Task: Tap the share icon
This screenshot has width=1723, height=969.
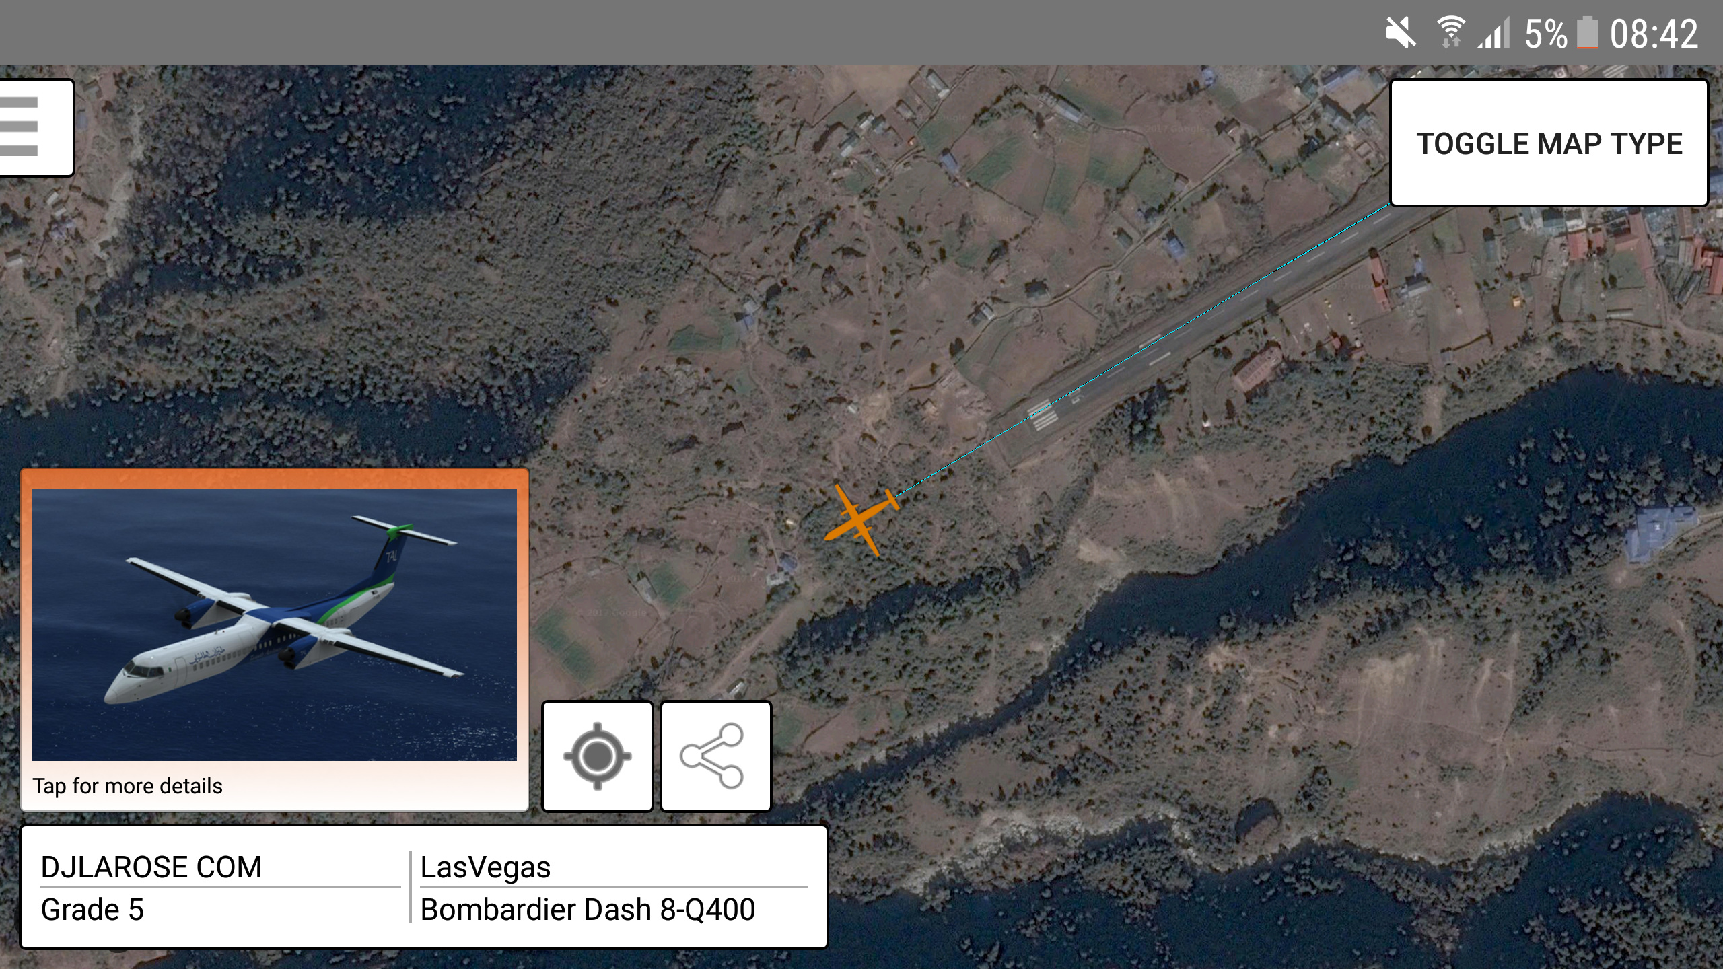Action: 715,756
